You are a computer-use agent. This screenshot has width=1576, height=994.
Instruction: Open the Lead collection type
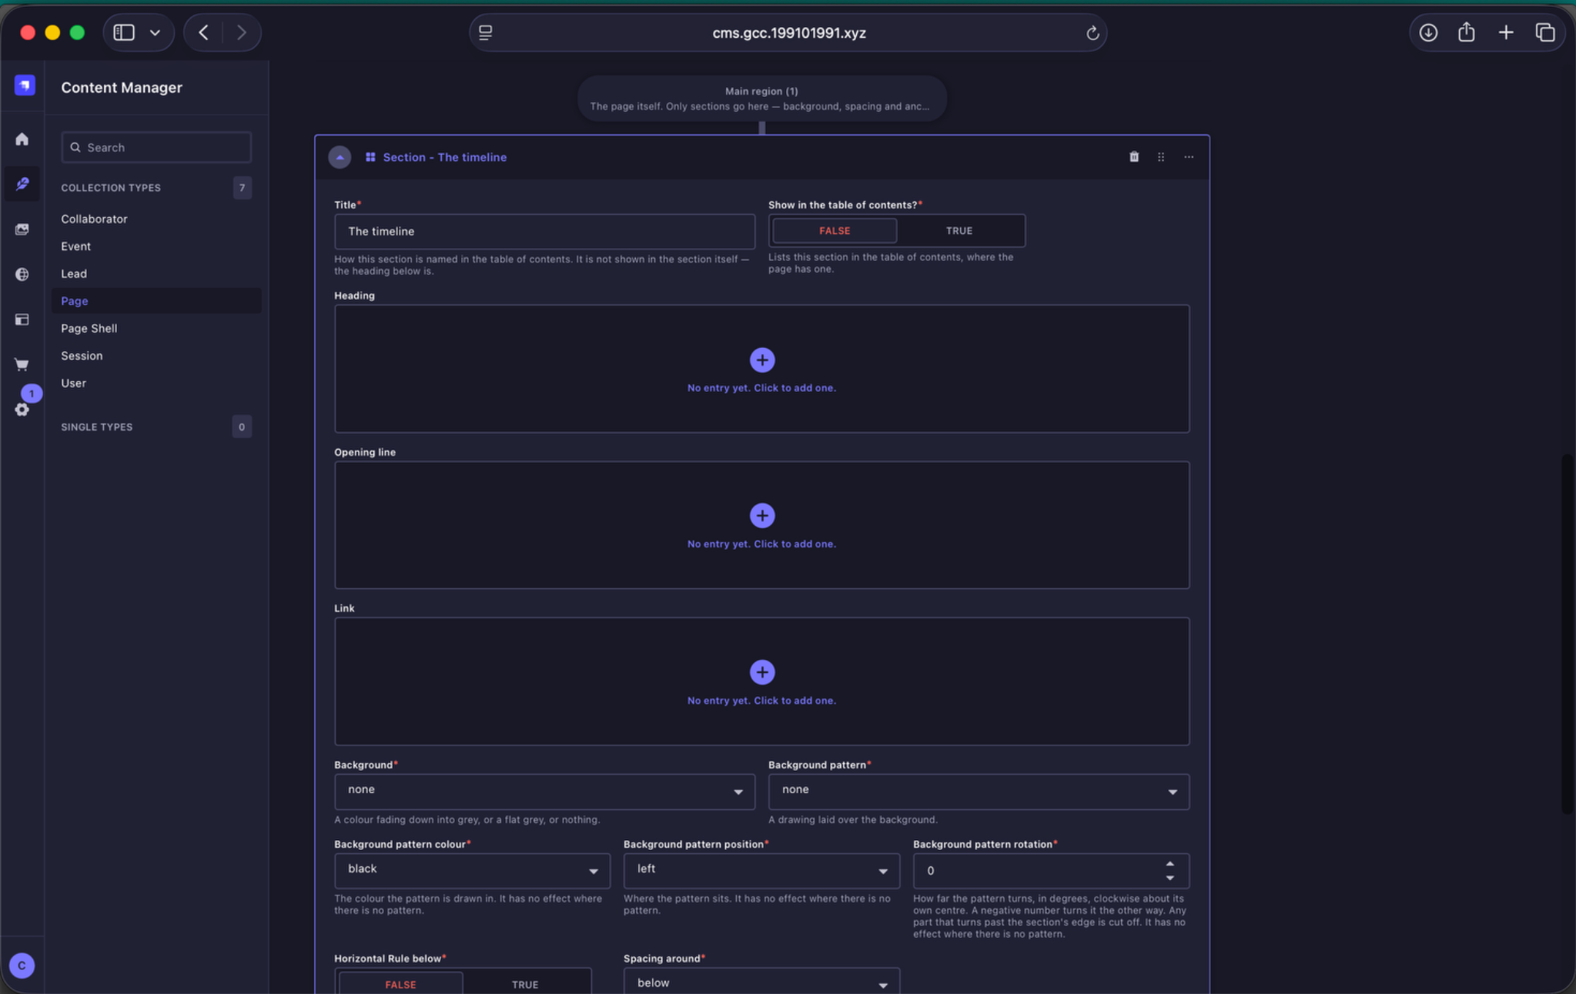pyautogui.click(x=74, y=274)
